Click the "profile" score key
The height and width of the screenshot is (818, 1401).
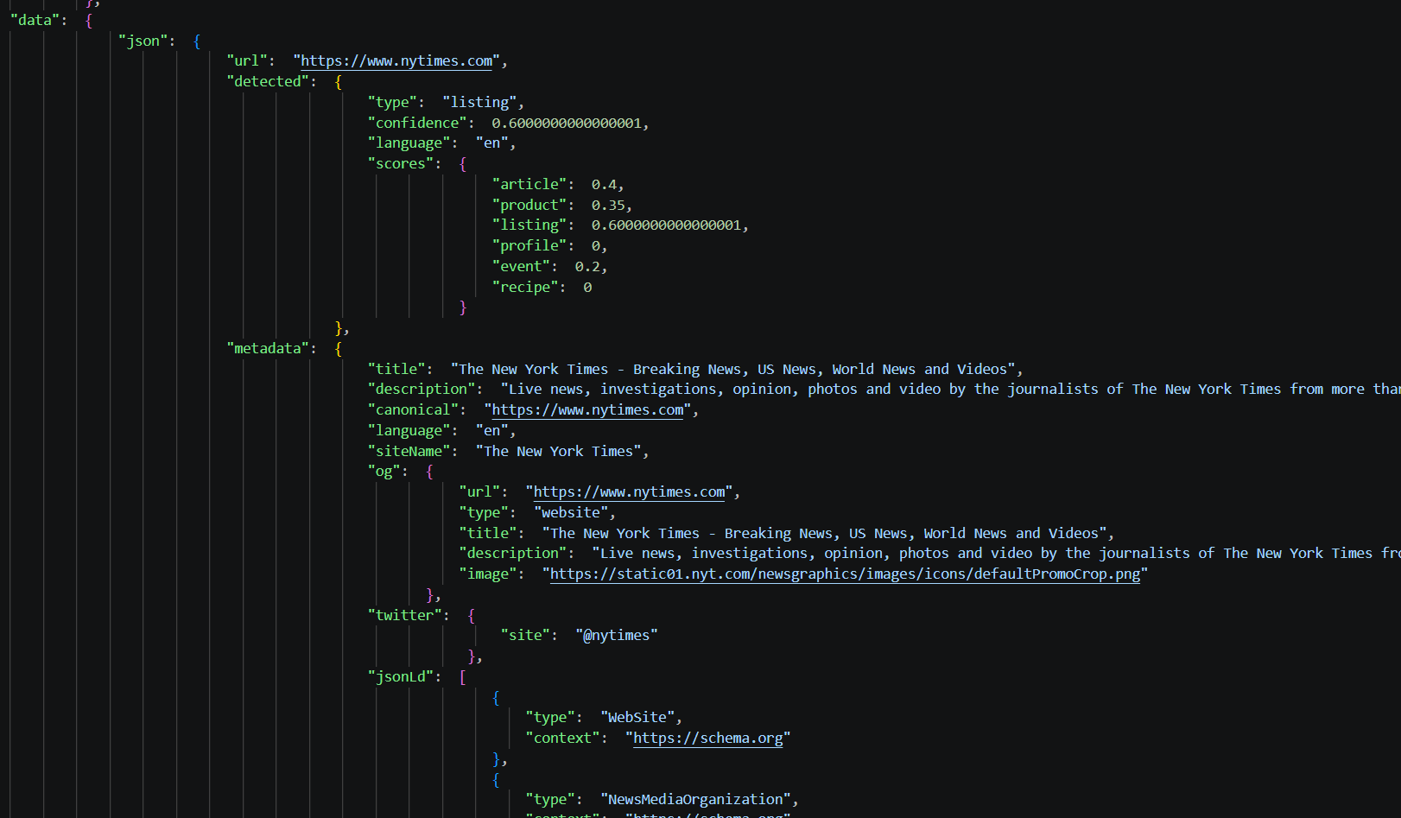pyautogui.click(x=529, y=245)
